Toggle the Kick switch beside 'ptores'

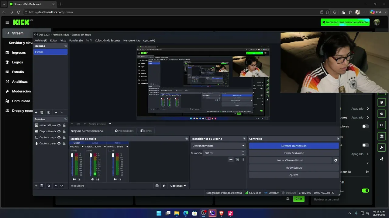365,126
